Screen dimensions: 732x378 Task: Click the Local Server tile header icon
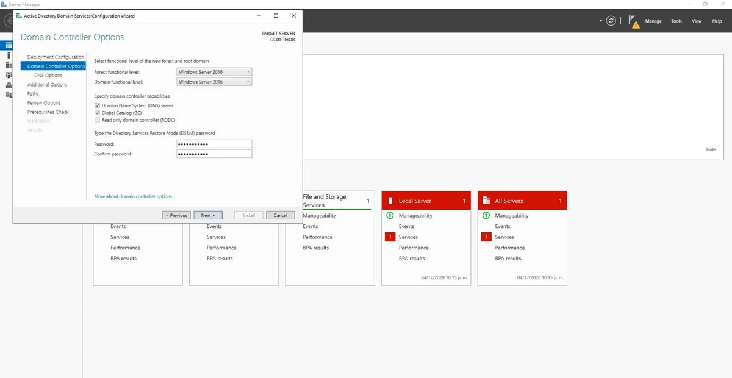click(390, 201)
